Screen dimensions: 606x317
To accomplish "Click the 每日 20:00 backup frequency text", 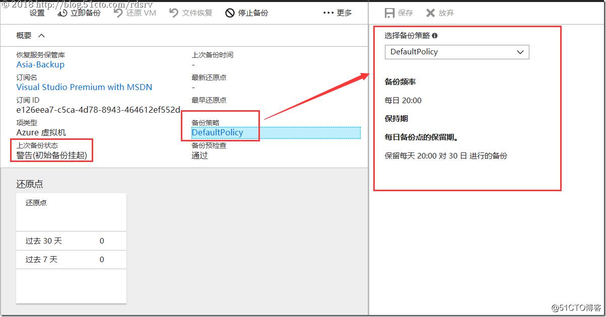I will tap(403, 101).
